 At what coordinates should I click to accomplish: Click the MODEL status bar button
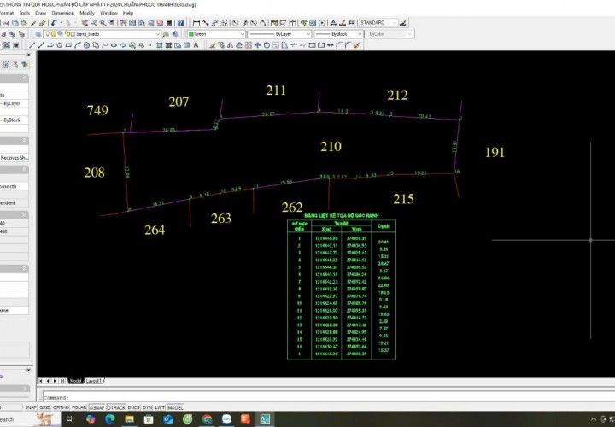pos(175,407)
